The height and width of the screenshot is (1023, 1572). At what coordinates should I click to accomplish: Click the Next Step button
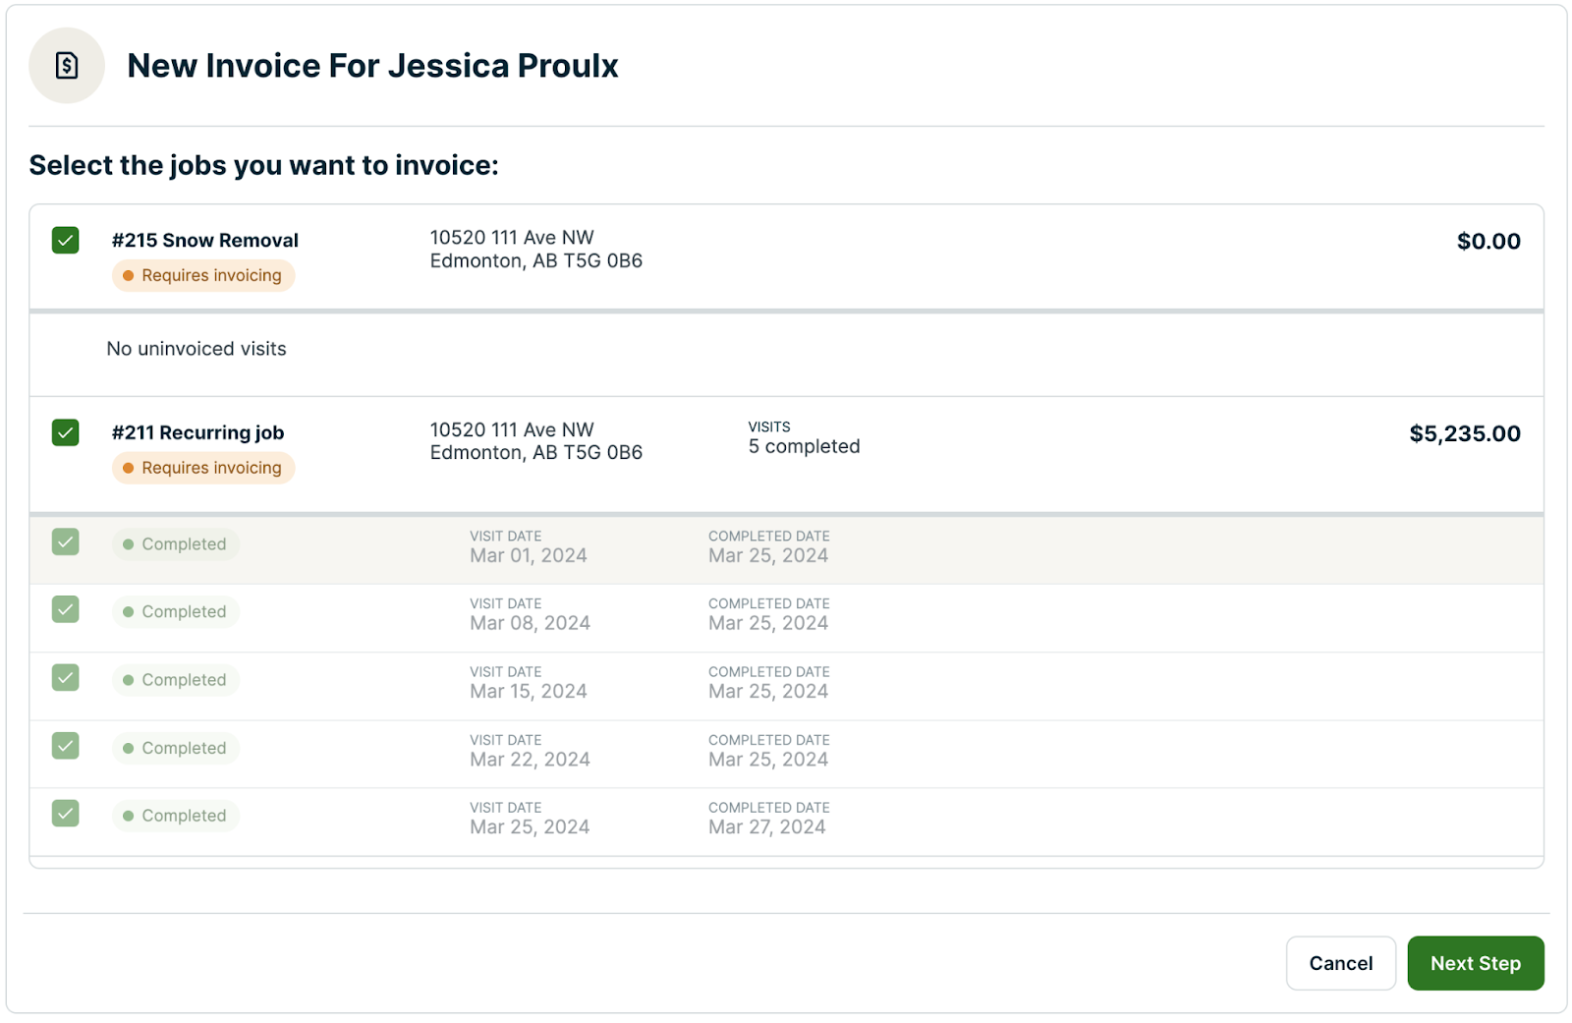click(1475, 963)
